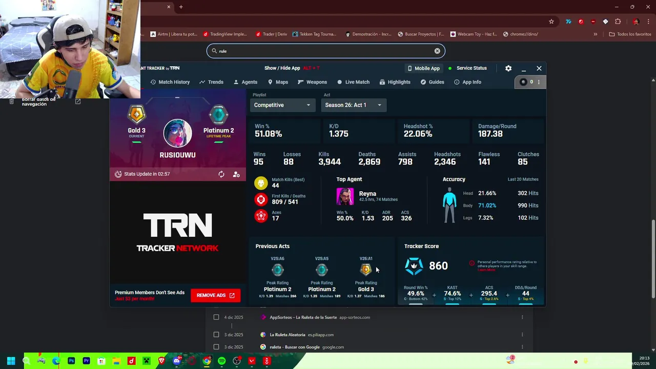Open the App Info tab
The image size is (656, 369).
coord(467,82)
